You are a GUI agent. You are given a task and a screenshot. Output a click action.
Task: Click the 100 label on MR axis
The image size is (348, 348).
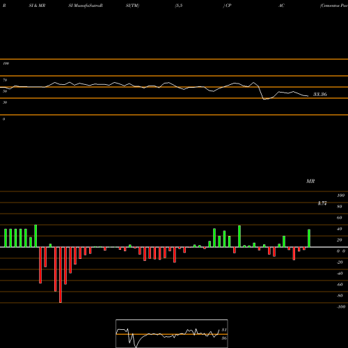click(341, 196)
